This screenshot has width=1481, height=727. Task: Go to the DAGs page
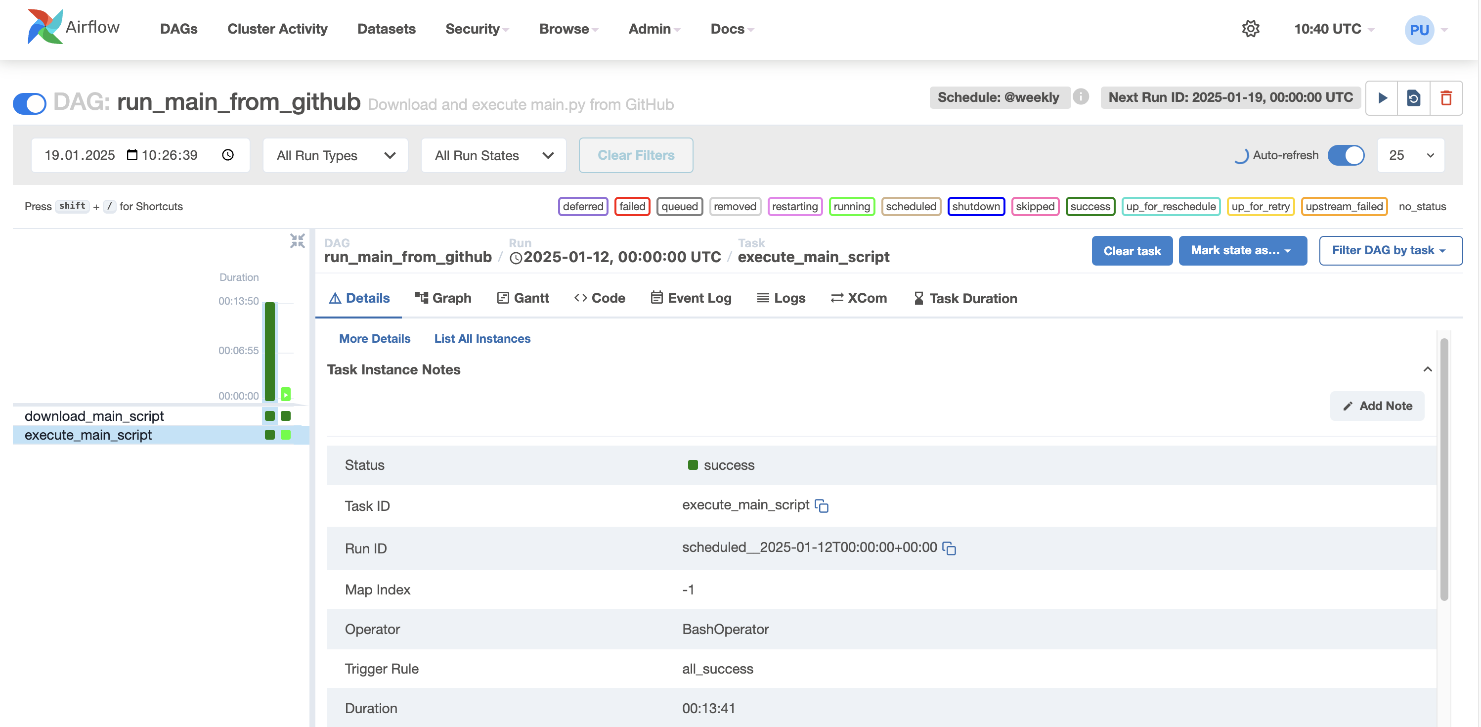[x=179, y=29]
